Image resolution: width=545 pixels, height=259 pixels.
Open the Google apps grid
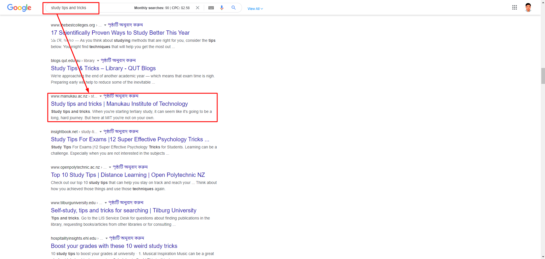(x=514, y=7)
